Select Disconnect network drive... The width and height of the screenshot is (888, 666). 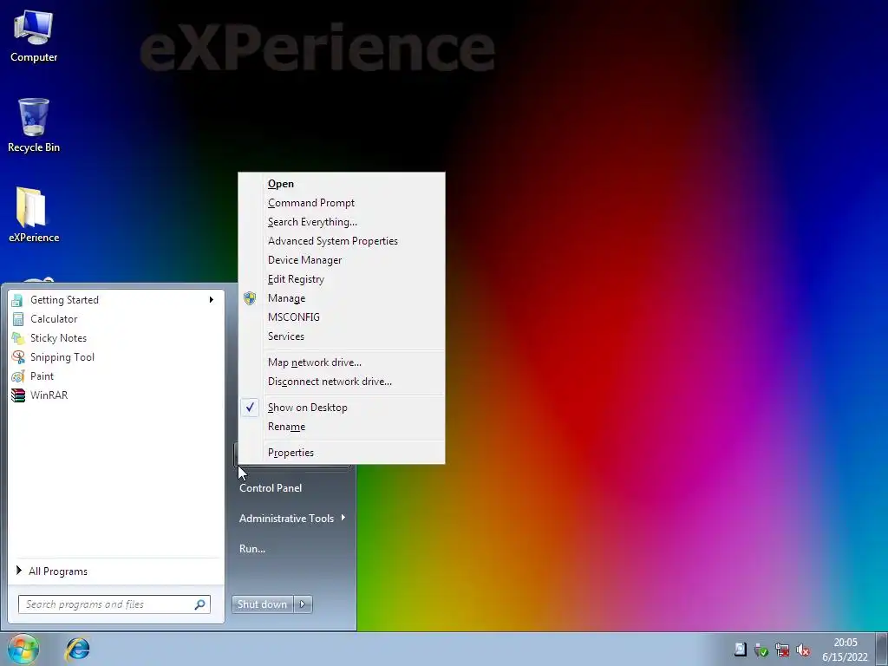[342, 382]
